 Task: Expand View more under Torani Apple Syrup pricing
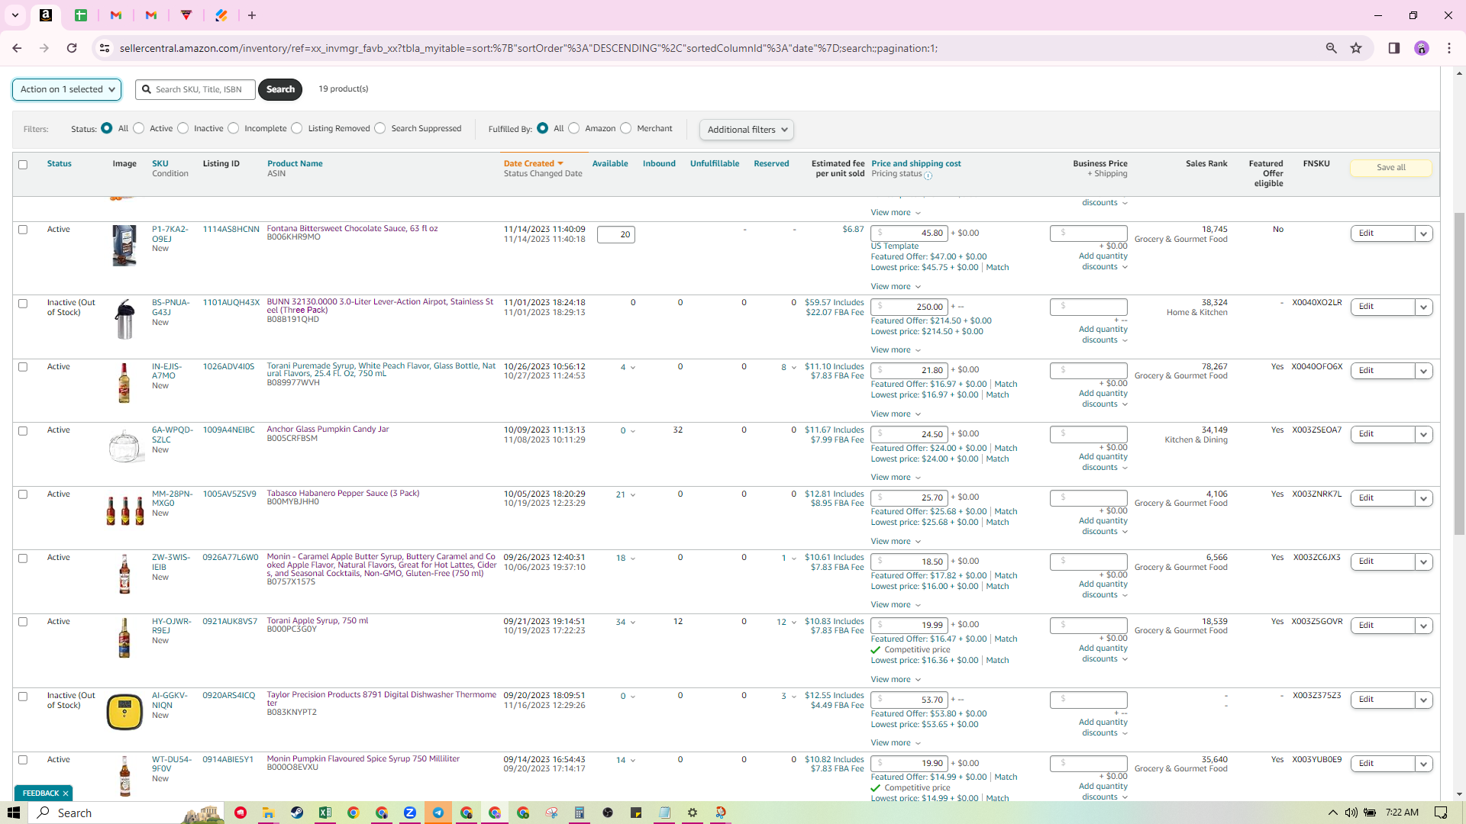[x=896, y=680]
